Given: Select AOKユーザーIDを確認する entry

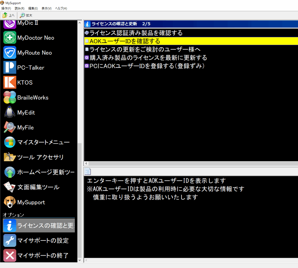Looking at the screenshot, I should (122, 41).
